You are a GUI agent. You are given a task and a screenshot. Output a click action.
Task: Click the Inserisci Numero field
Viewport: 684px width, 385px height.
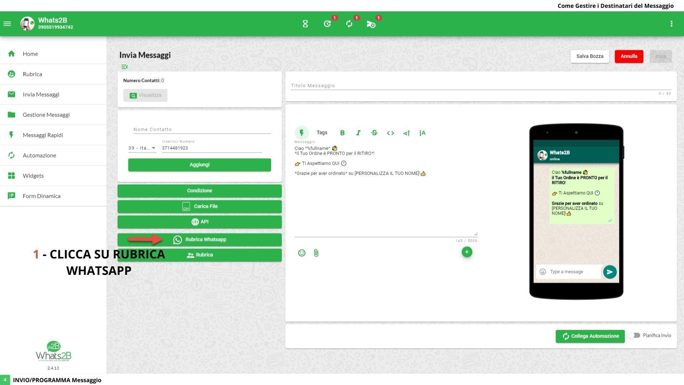pyautogui.click(x=212, y=148)
